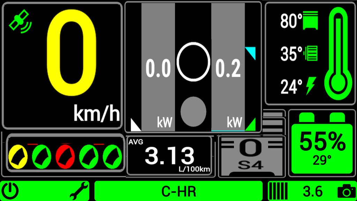Take a screenshot with the camera icon
The height and width of the screenshot is (201, 357).
(346, 192)
